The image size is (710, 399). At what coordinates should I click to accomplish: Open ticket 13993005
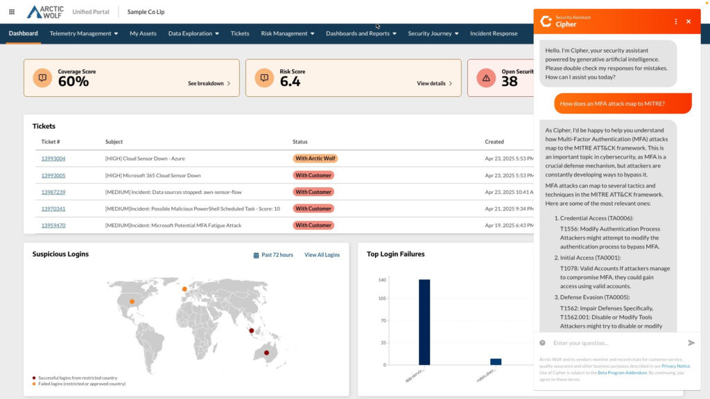pos(53,175)
